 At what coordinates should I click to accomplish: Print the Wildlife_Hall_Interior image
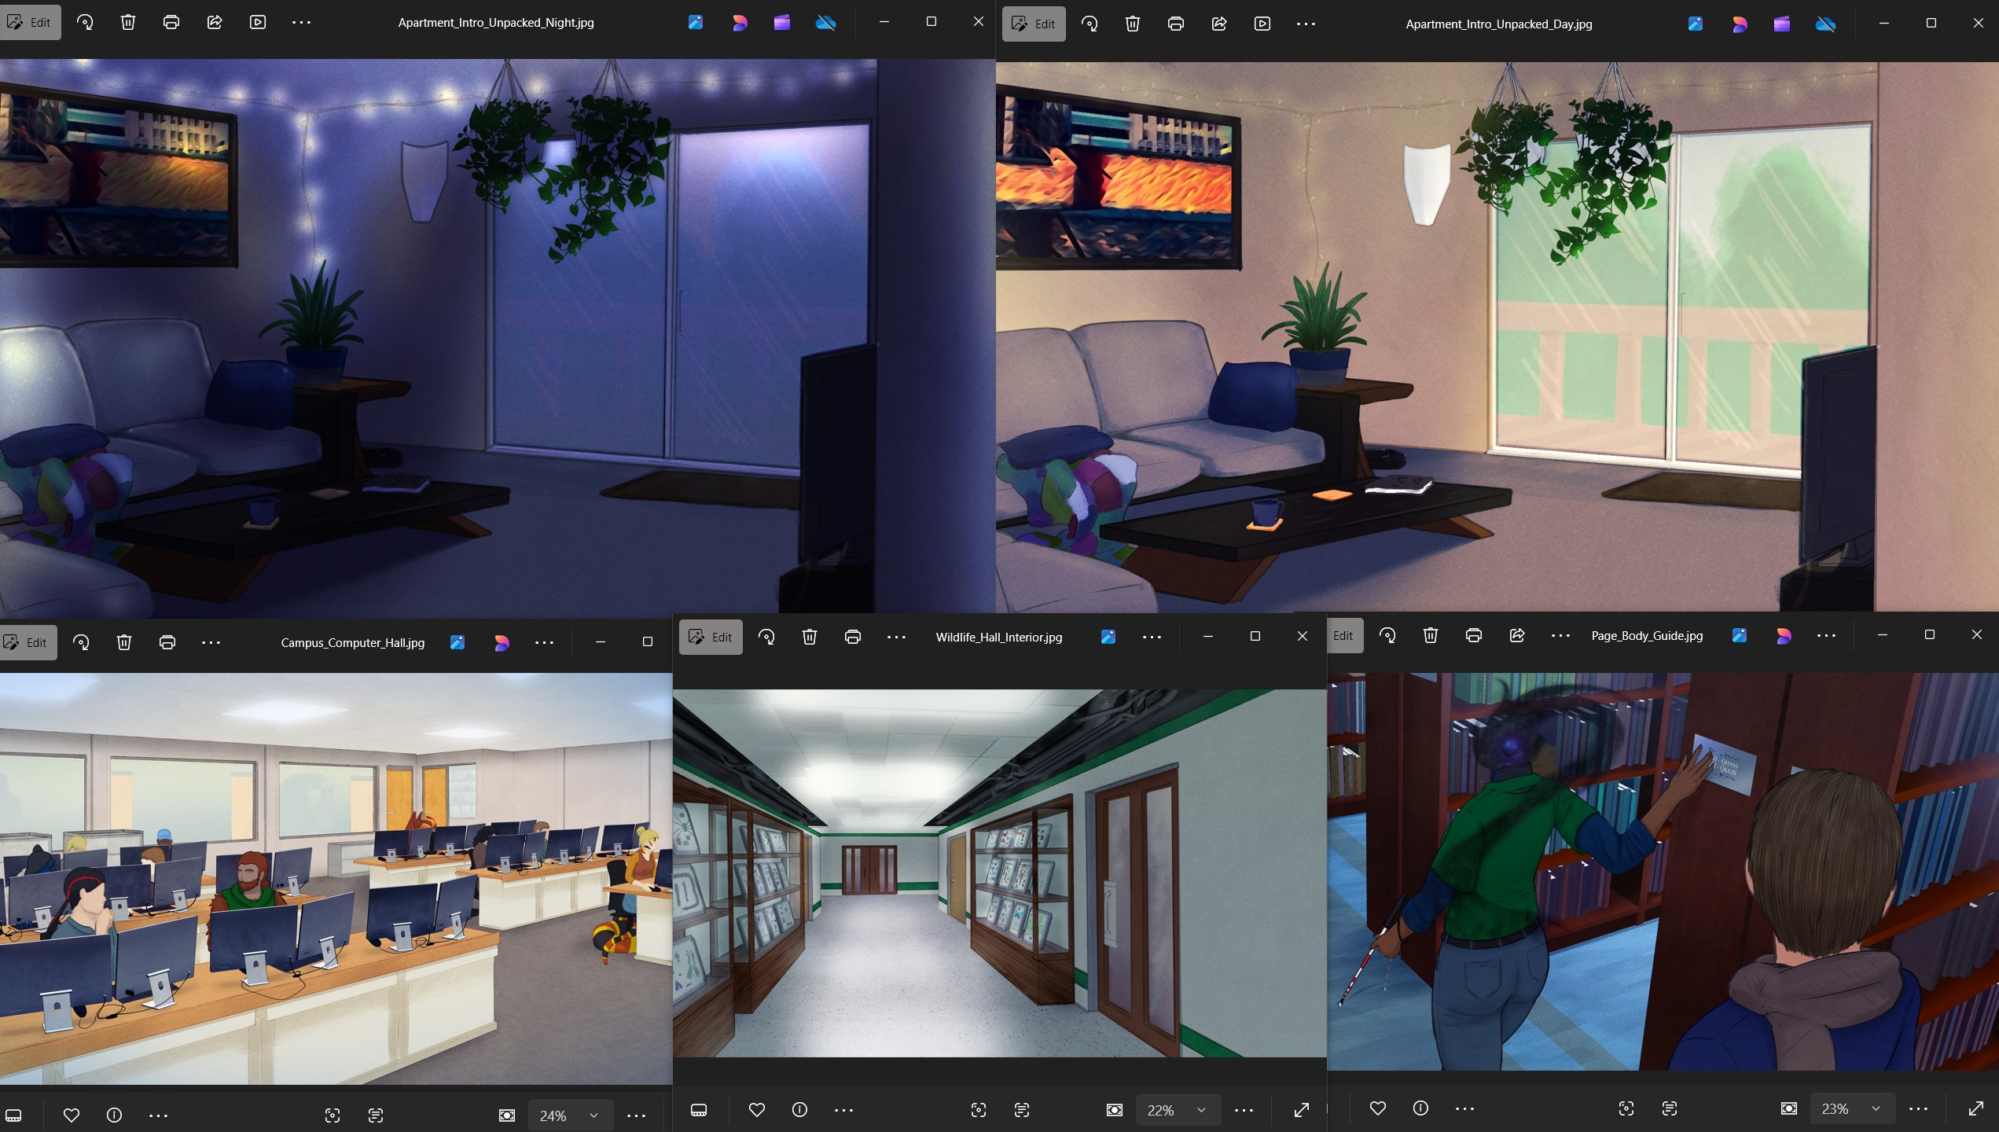click(x=853, y=637)
